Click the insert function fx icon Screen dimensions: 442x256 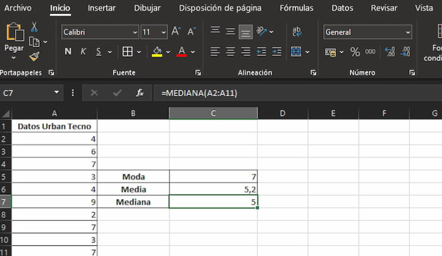(x=140, y=93)
